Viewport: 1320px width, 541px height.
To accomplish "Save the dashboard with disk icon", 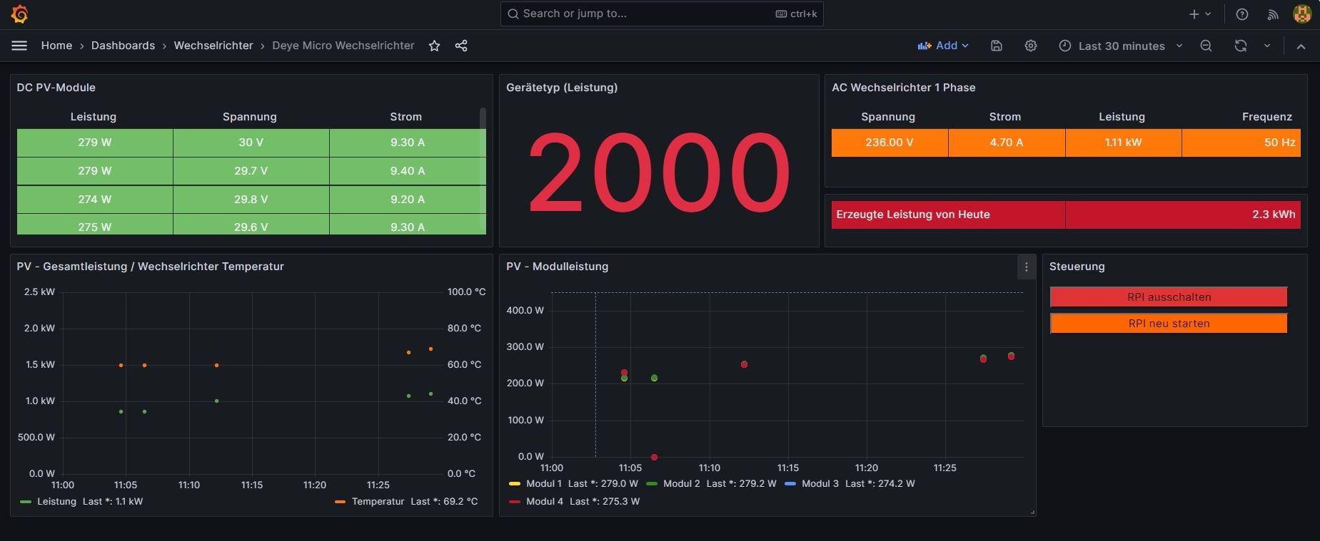I will pos(997,46).
